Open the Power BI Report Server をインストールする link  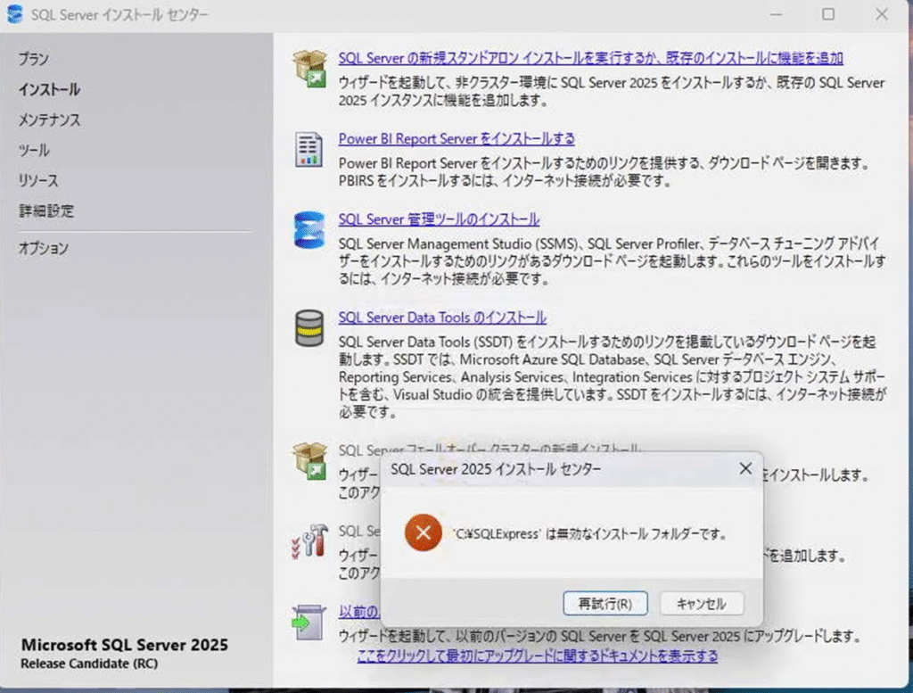click(456, 138)
